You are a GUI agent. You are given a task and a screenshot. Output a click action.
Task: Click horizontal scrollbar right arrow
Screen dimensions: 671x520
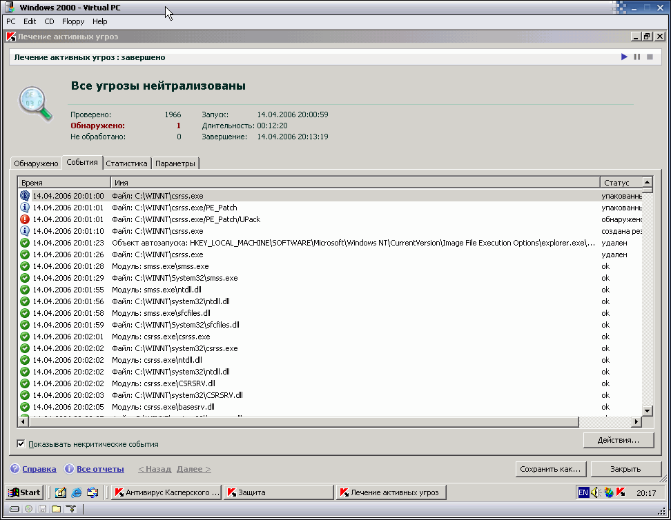(636, 421)
